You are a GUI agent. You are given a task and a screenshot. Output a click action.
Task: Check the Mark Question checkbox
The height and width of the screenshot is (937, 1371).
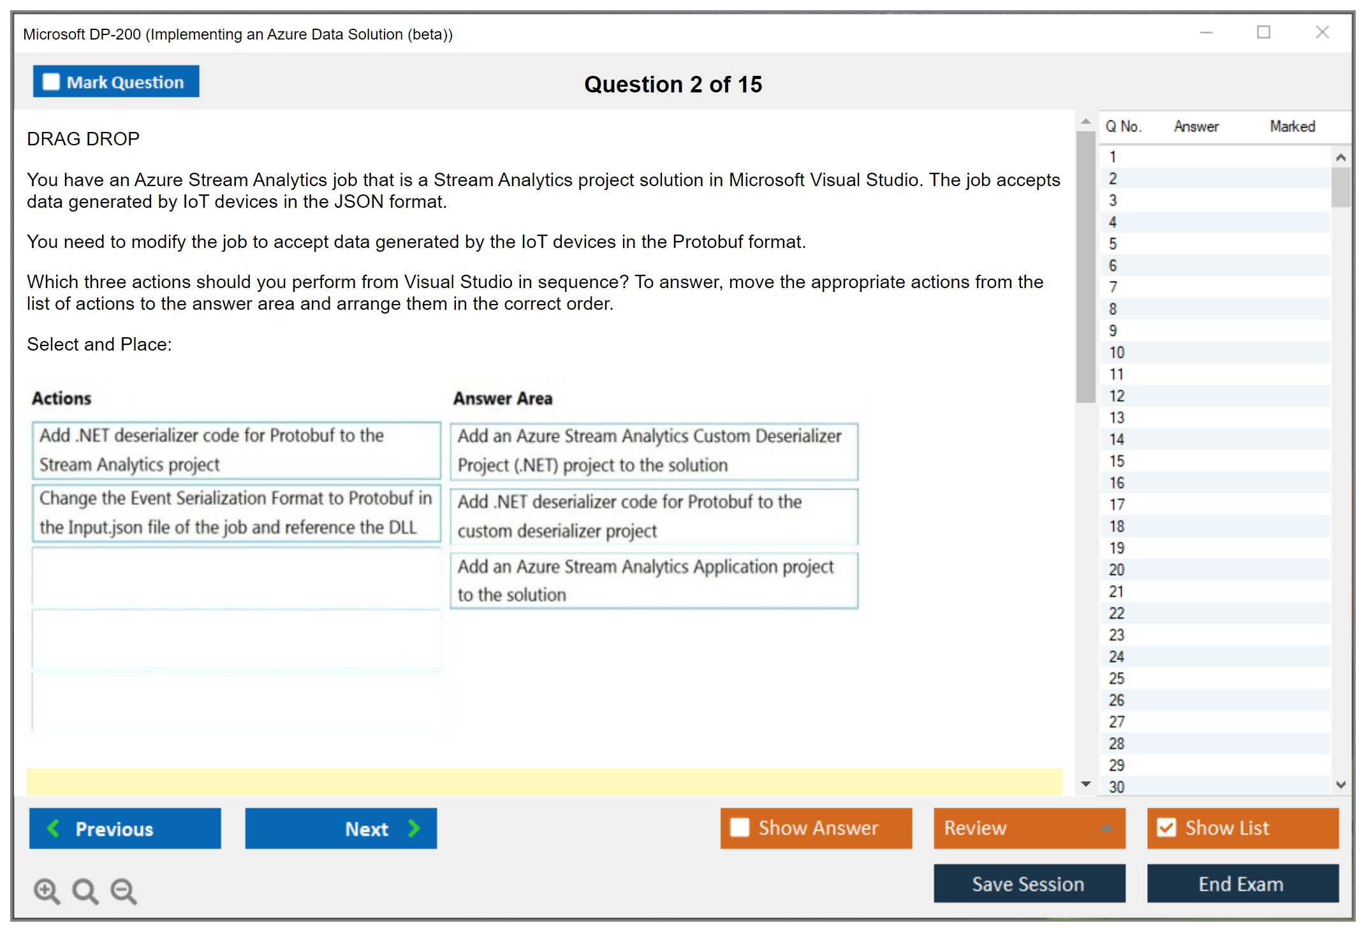pyautogui.click(x=51, y=82)
